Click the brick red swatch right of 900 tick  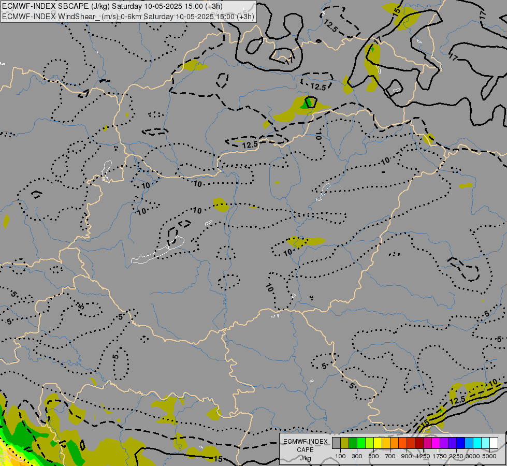[411, 443]
